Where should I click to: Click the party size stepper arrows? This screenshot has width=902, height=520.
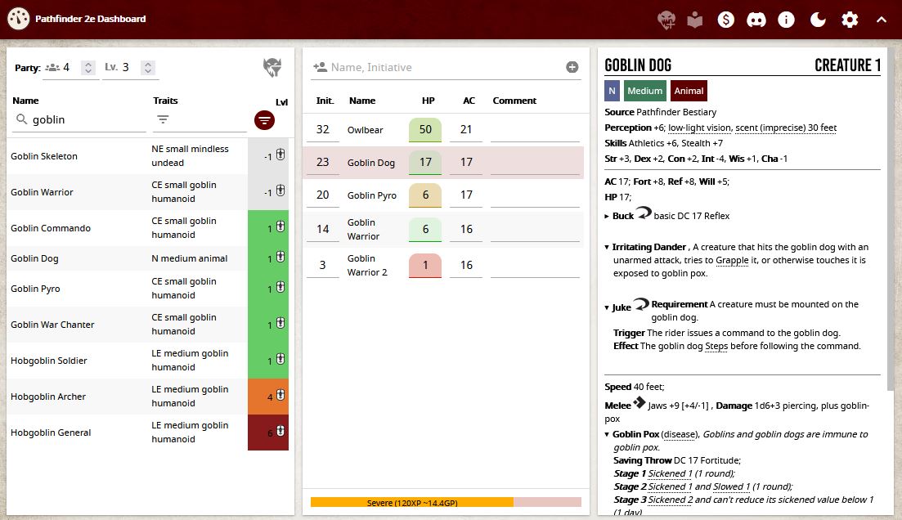coord(88,68)
